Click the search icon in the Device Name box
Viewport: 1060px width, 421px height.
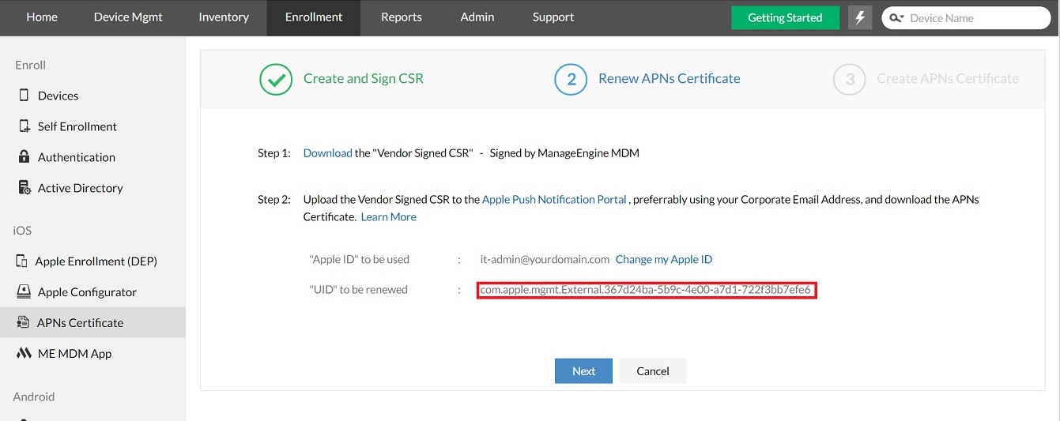tap(896, 17)
